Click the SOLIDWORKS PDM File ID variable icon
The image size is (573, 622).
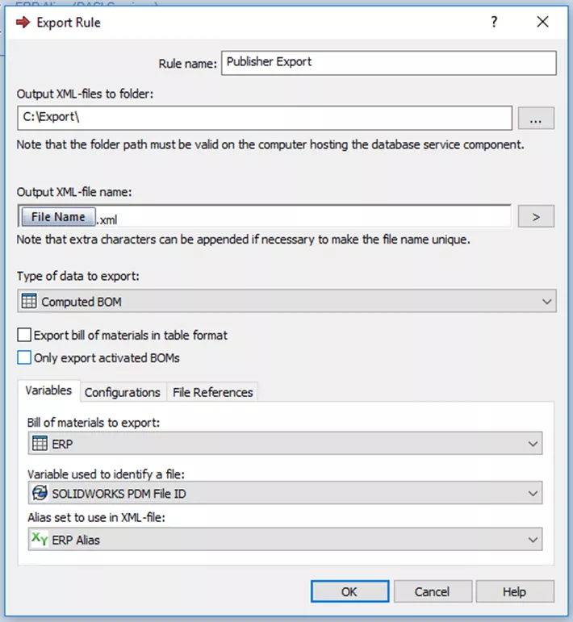coord(40,493)
